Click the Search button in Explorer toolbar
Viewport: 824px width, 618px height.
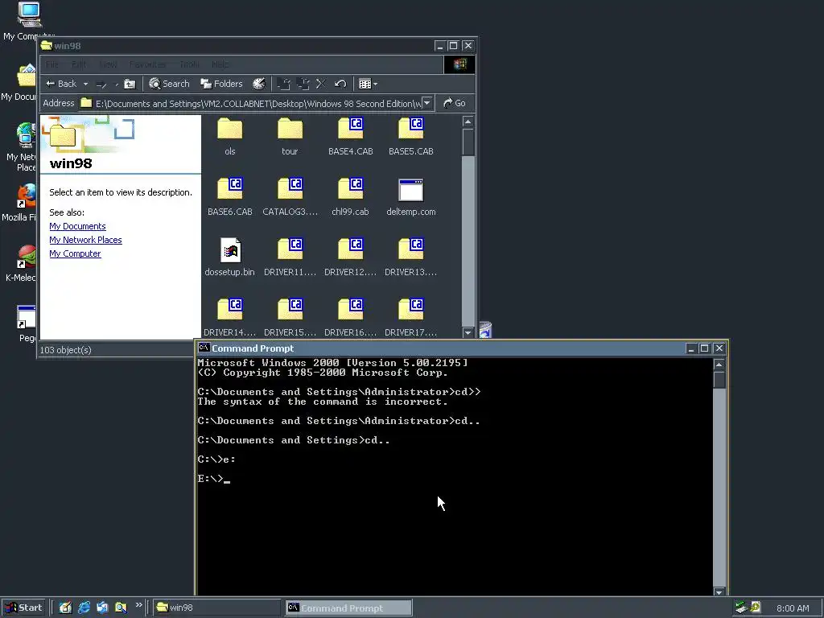click(x=169, y=84)
